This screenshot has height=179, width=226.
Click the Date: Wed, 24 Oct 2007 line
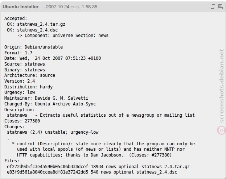53,58
